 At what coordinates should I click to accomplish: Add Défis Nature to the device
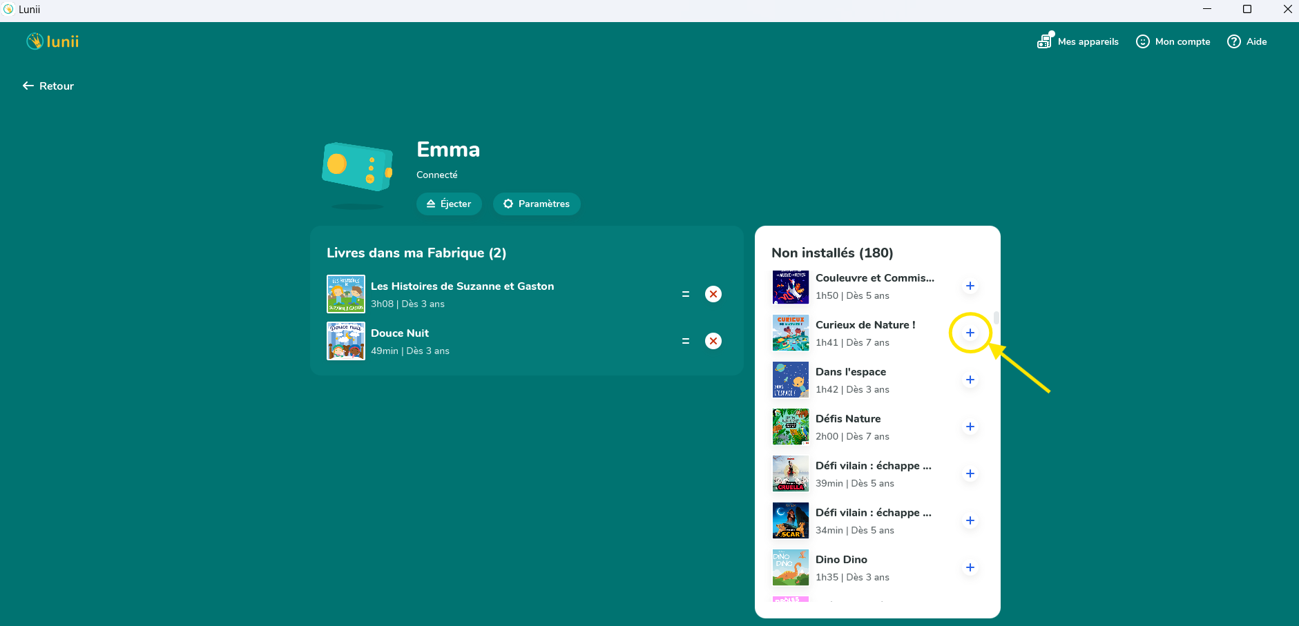point(970,427)
